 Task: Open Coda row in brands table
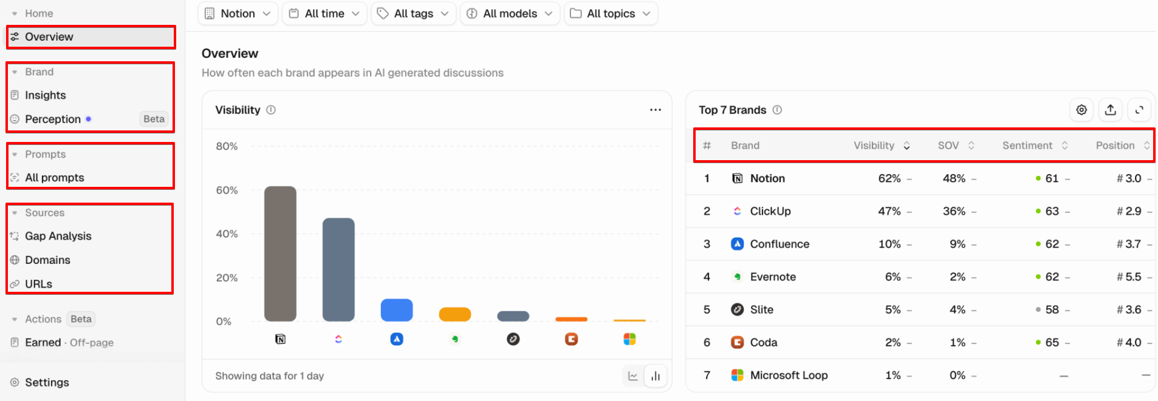coord(920,342)
